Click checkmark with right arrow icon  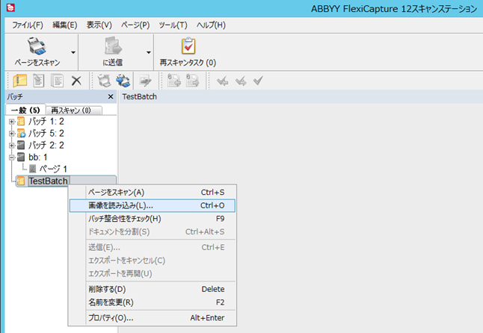coord(241,81)
